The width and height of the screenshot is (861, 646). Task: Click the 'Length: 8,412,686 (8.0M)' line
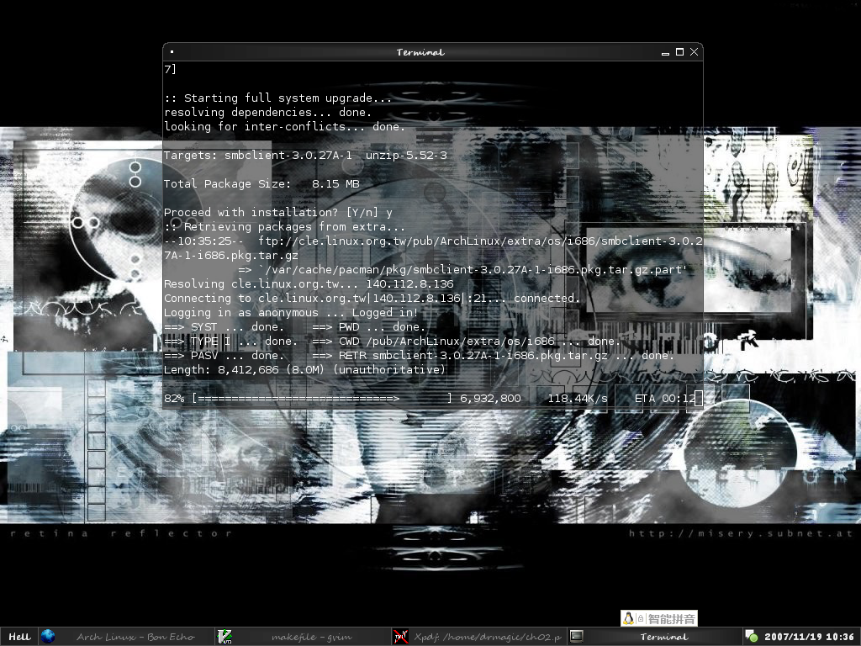[x=304, y=370]
